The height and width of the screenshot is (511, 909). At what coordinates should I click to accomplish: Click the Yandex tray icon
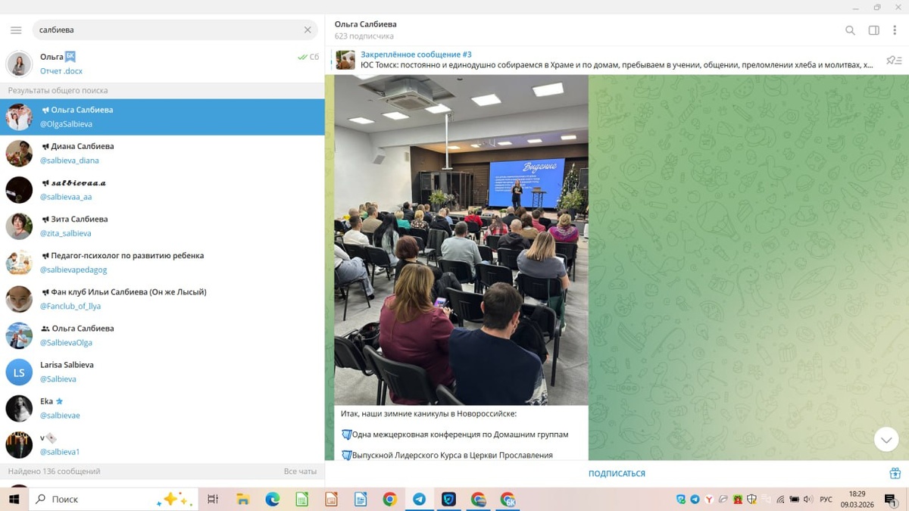point(709,500)
